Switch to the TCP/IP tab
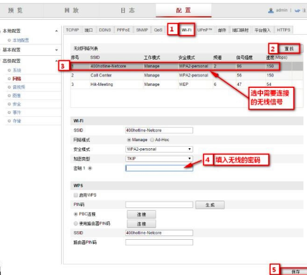Screen dimensions: 307x275 72,30
